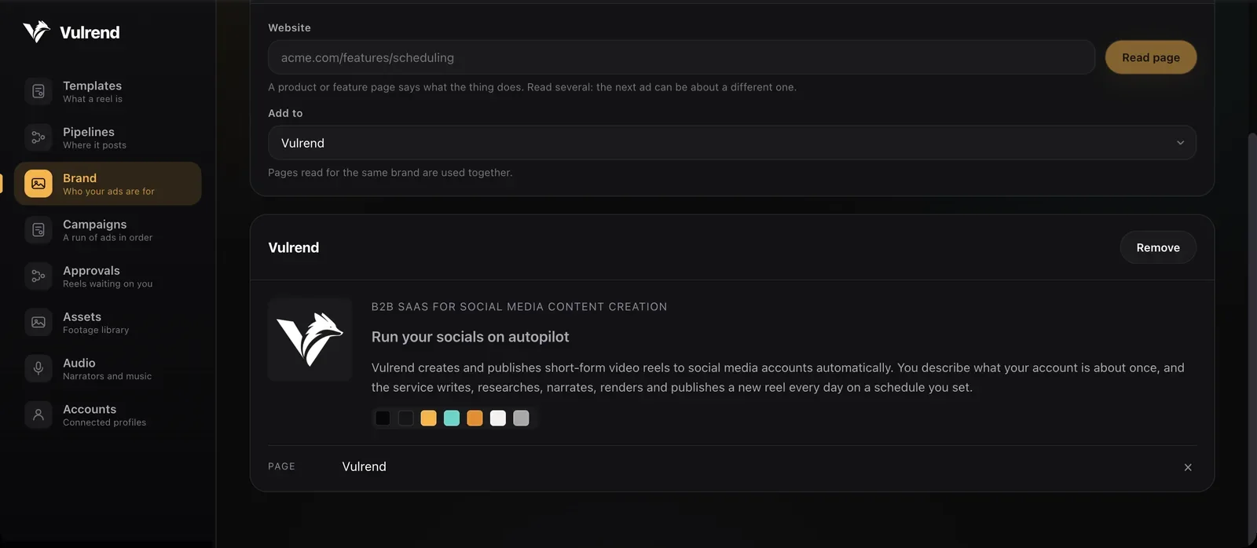Image resolution: width=1257 pixels, height=548 pixels.
Task: Click the Vulrend wordmark in sidebar
Action: pos(90,32)
